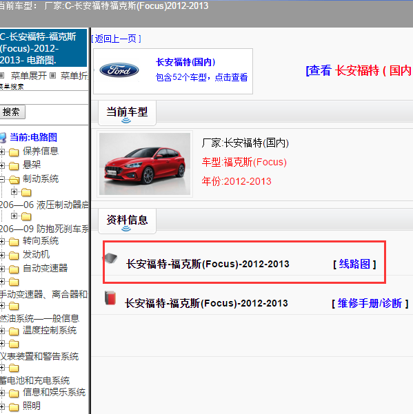This screenshot has width=413, height=414.
Task: Select the 悬架 tree item
Action: [32, 165]
